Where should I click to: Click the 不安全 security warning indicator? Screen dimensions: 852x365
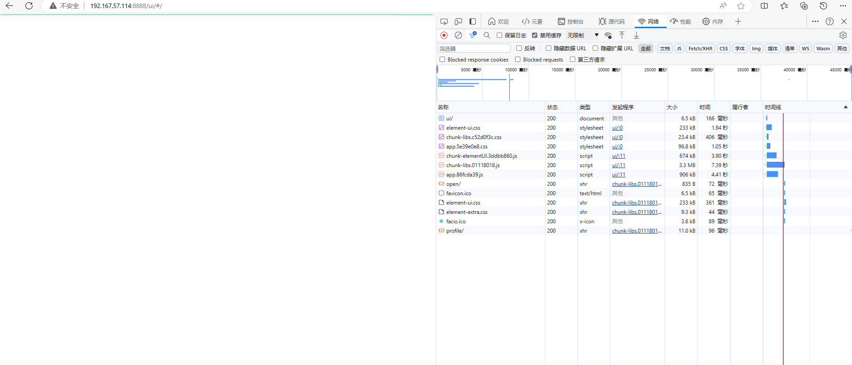[x=64, y=6]
